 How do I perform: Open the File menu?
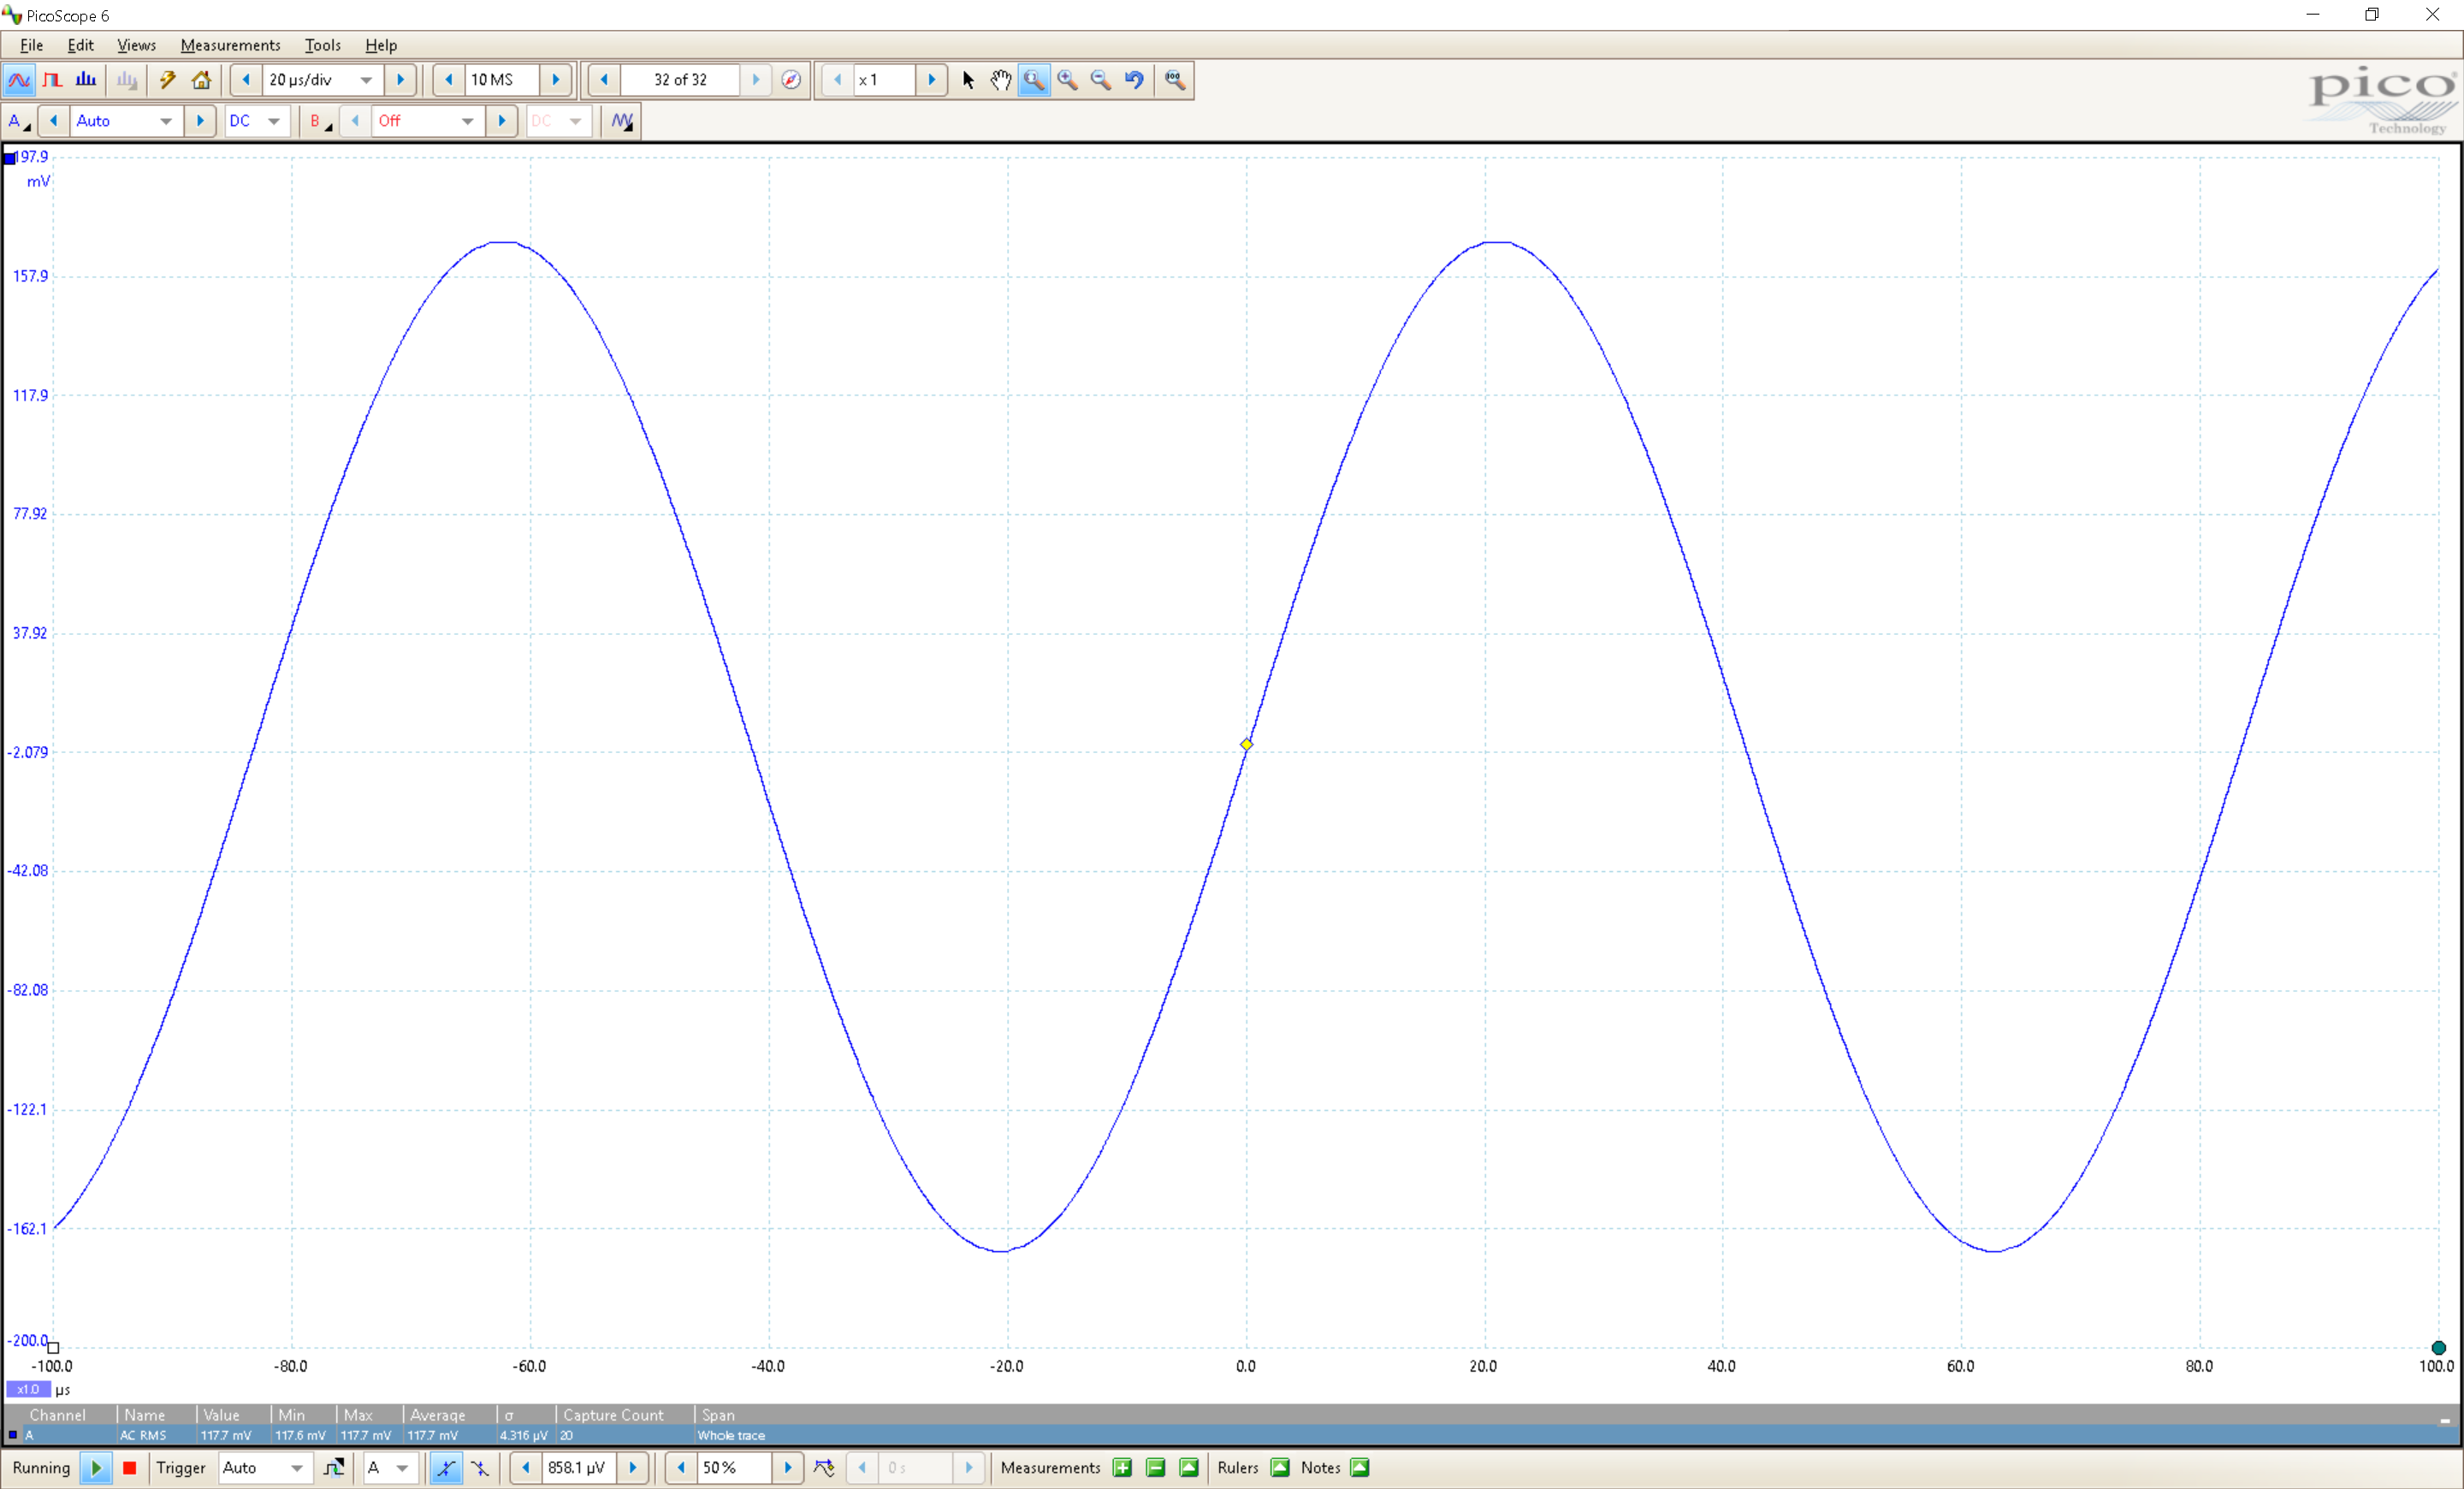click(31, 45)
